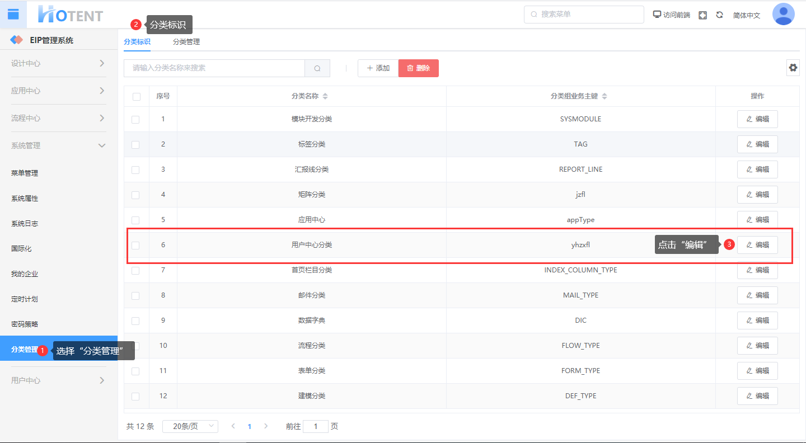Sort by 分类名称 column arrows

click(x=325, y=96)
